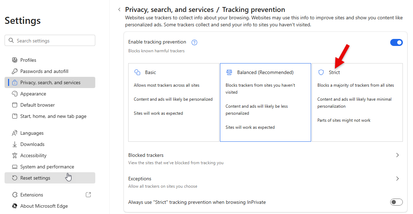Go to Appearance settings
Screen dimensions: 413x214
coord(50,94)
